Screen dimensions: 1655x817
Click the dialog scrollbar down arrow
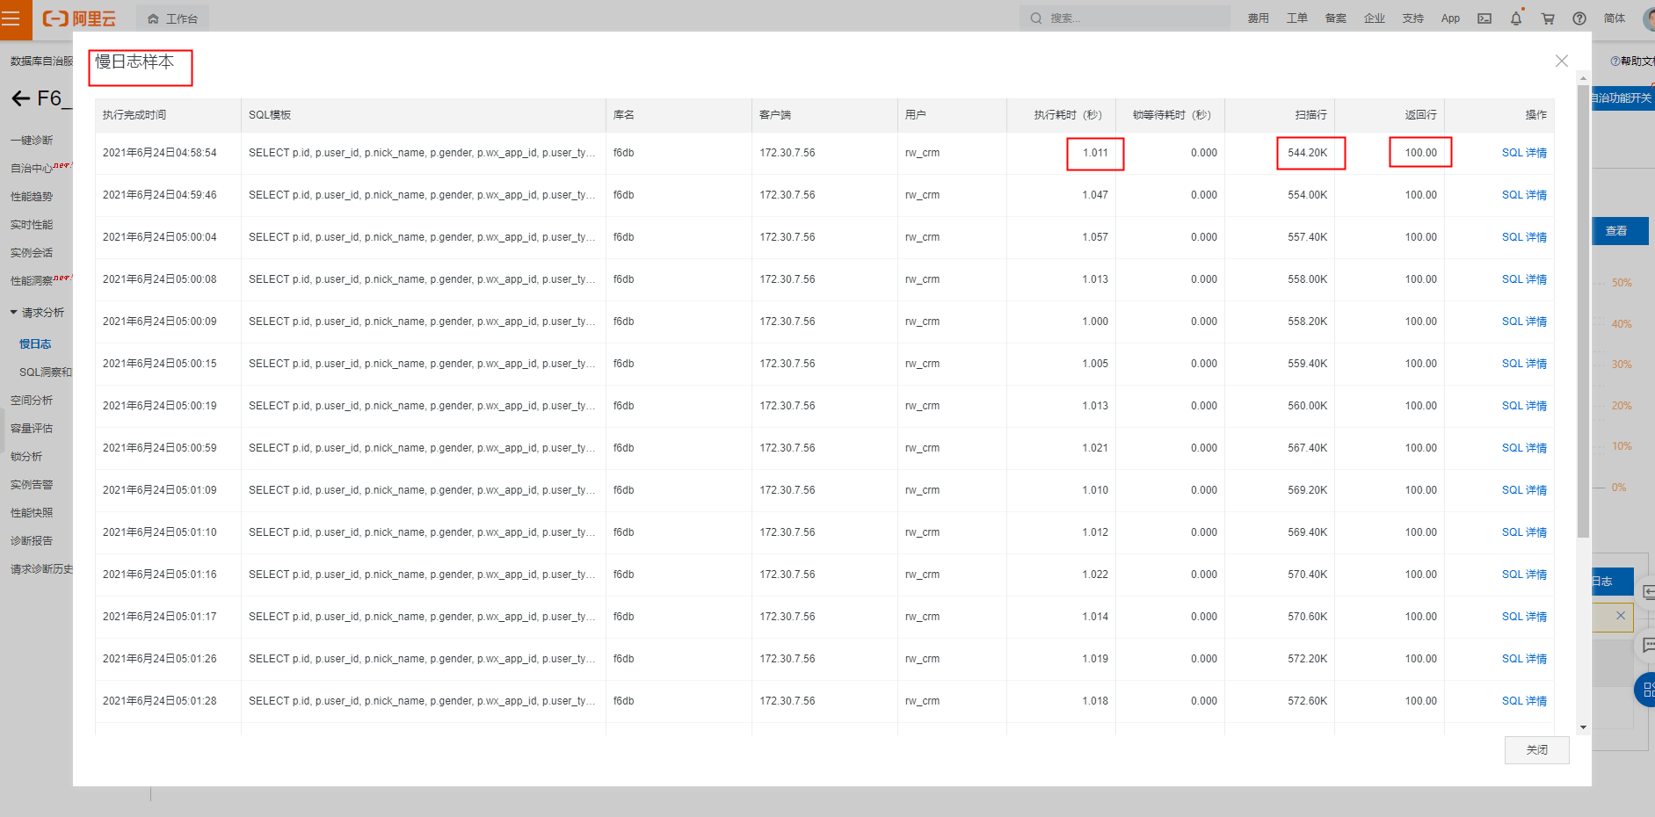[1583, 727]
